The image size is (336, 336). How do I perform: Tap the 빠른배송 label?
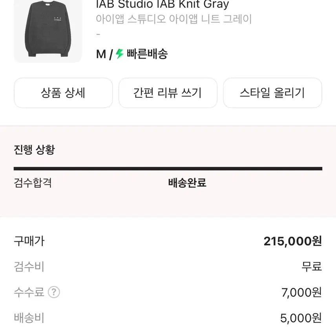[147, 54]
